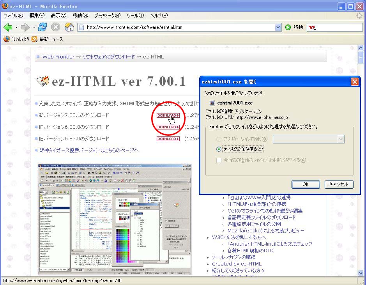Click the page icon in the address bar
366x285 pixels.
coord(82,27)
